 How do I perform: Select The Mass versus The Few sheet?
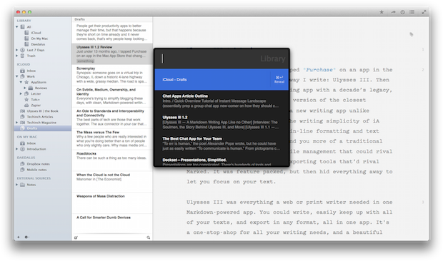tap(112, 139)
